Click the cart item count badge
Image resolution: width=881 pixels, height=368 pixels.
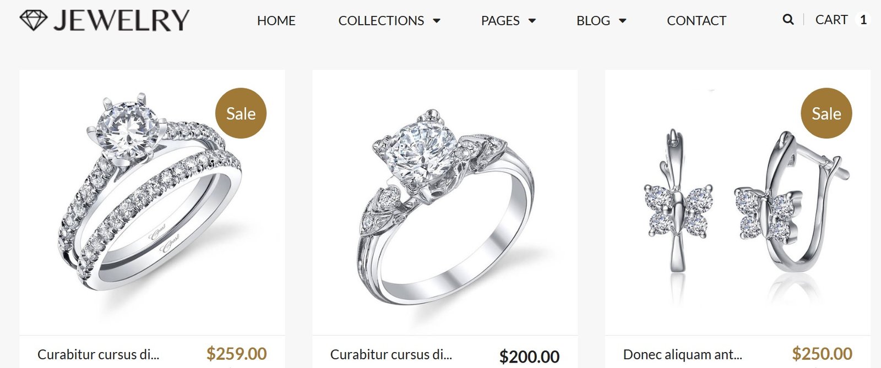tap(863, 20)
